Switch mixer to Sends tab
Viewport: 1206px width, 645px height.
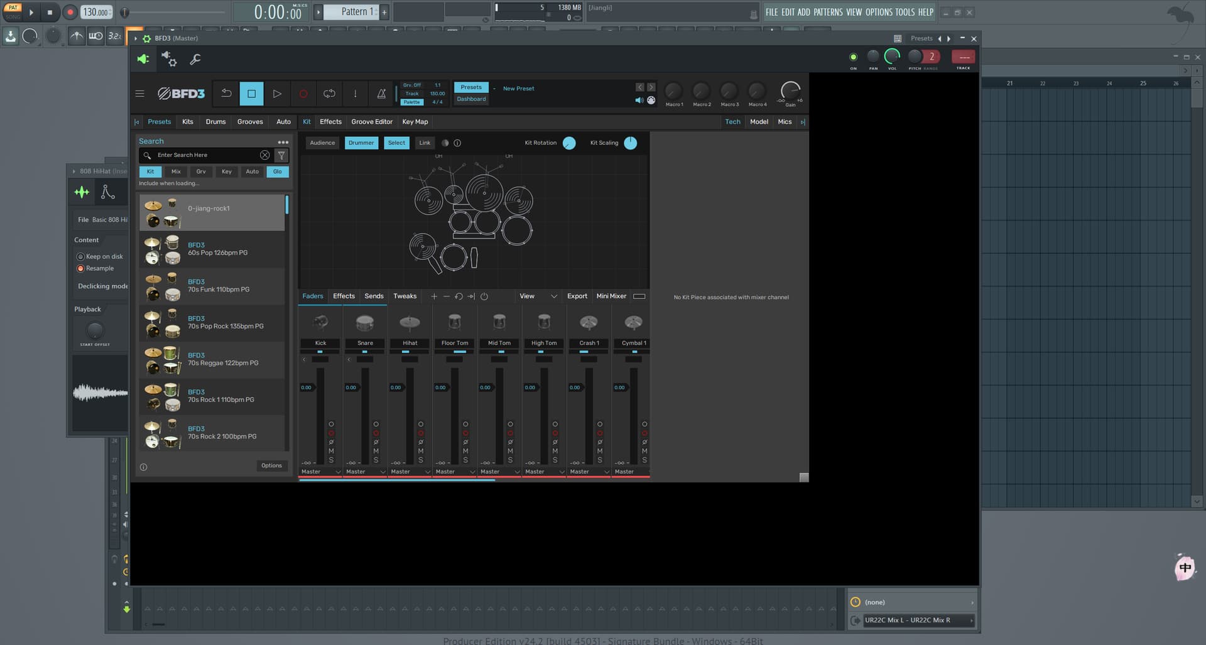(374, 296)
